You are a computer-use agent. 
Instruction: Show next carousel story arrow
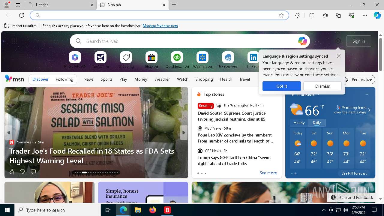[184, 133]
